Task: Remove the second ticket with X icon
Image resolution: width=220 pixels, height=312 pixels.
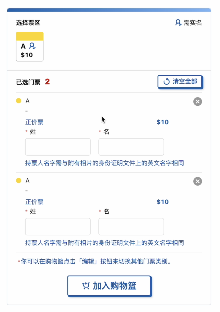Action: click(x=198, y=181)
